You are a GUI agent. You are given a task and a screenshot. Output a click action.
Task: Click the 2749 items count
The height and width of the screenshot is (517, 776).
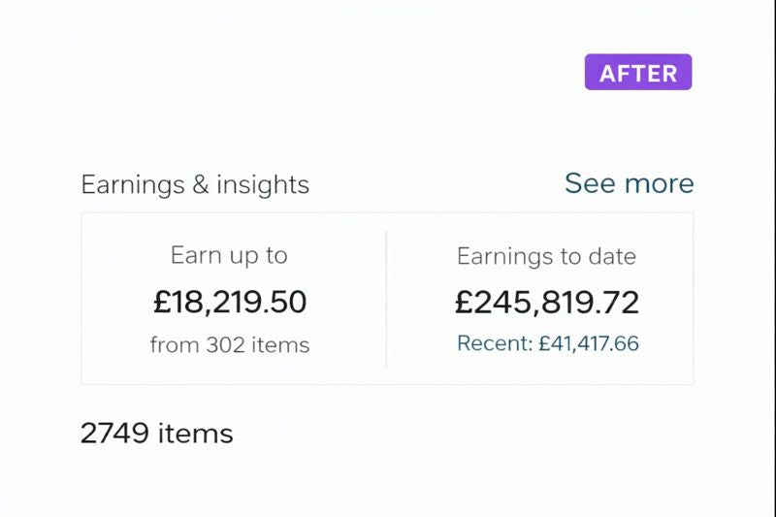coord(156,434)
